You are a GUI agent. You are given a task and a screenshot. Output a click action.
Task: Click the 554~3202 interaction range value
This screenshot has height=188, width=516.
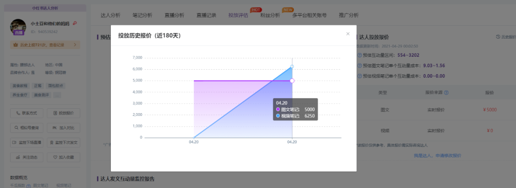(x=408, y=55)
